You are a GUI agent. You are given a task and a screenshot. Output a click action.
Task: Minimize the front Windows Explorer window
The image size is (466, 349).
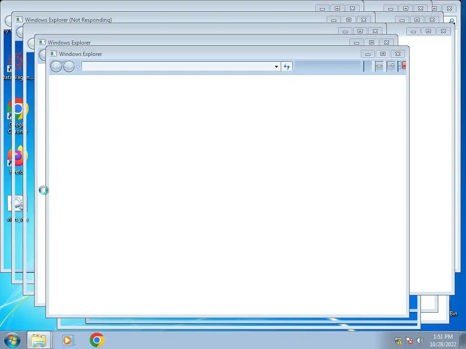(x=368, y=54)
